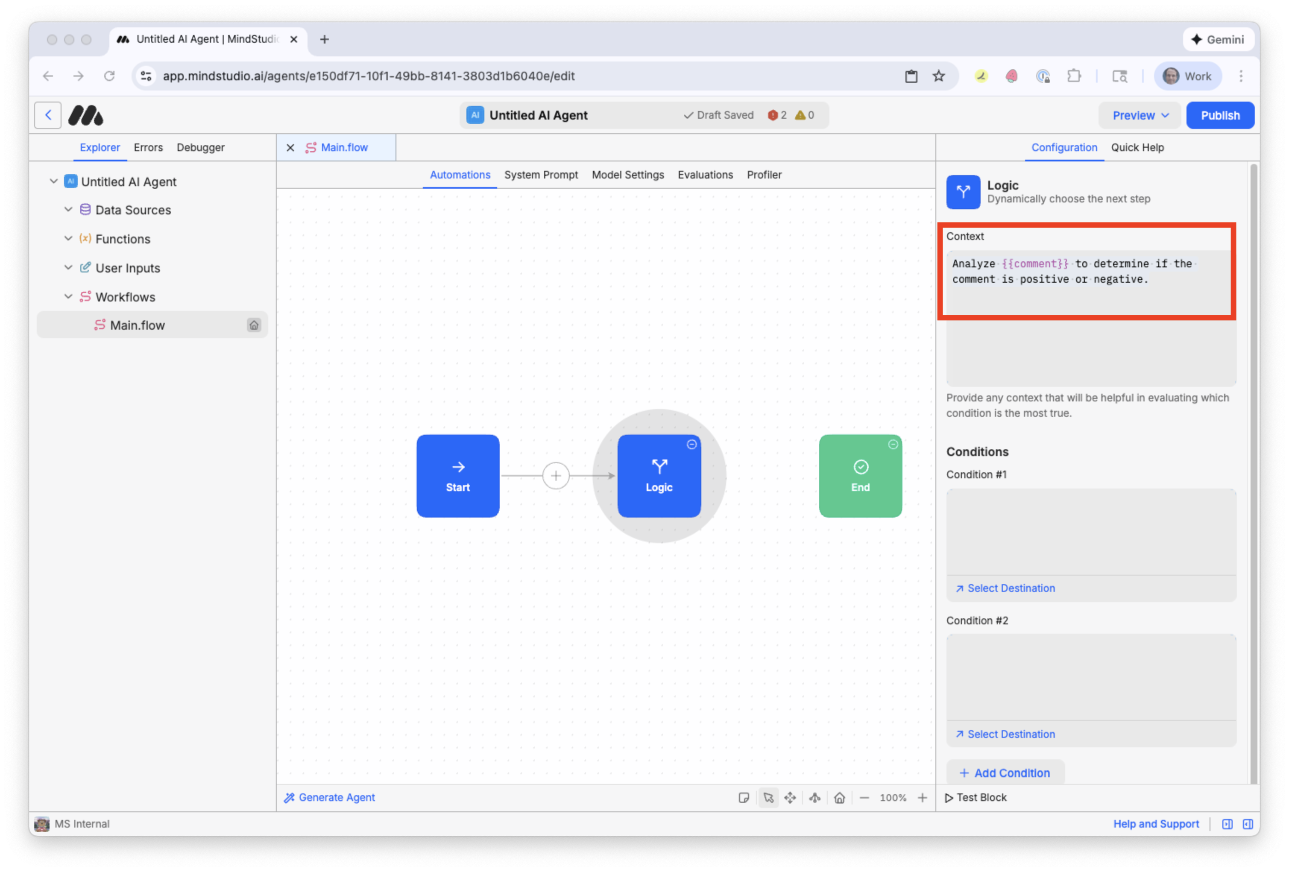Remove the Logic node via its minus badge
This screenshot has width=1289, height=872.
pyautogui.click(x=691, y=444)
